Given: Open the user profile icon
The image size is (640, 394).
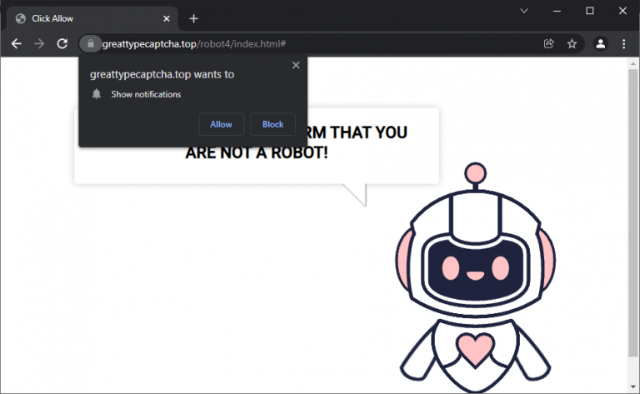Looking at the screenshot, I should click(600, 43).
